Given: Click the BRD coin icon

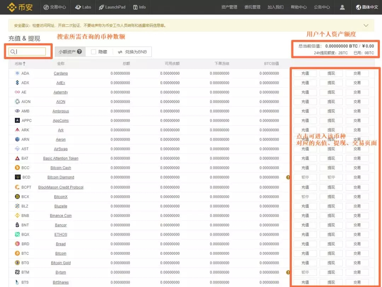Looking at the screenshot, I should coord(17,244).
